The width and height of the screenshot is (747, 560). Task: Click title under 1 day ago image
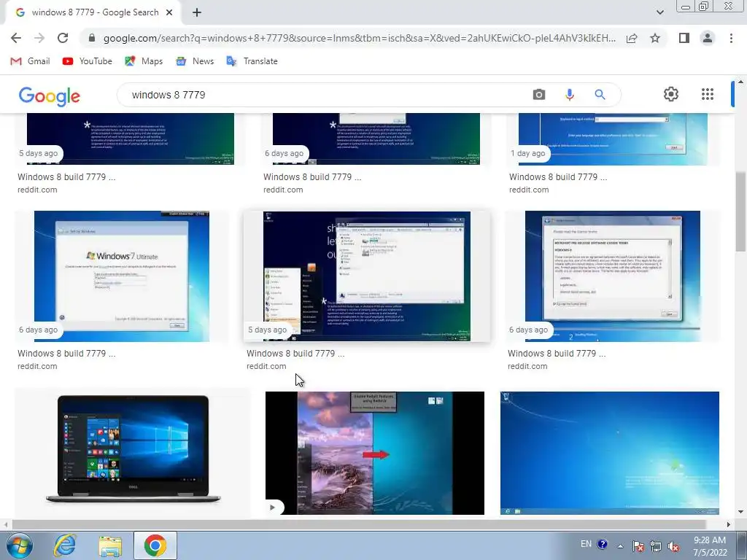pyautogui.click(x=558, y=176)
